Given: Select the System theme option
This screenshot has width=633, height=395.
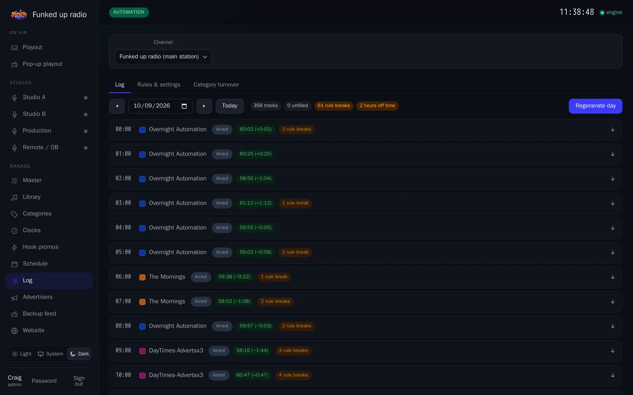Looking at the screenshot, I should click(50, 354).
